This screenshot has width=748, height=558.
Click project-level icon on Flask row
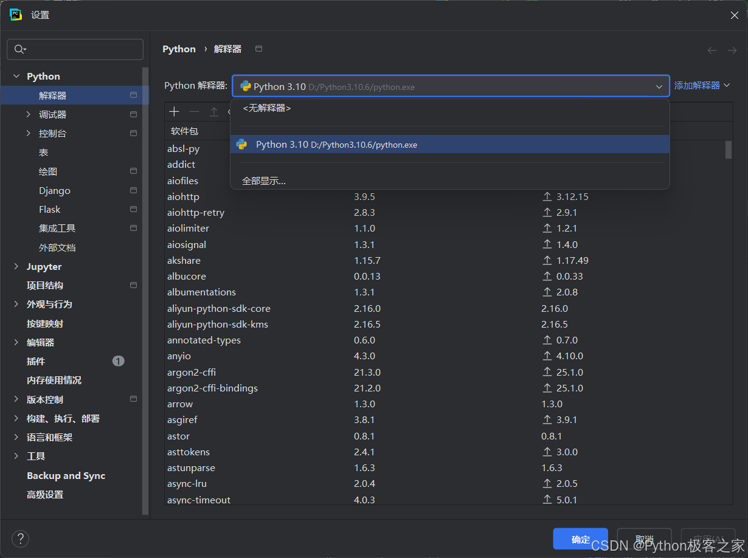click(133, 209)
